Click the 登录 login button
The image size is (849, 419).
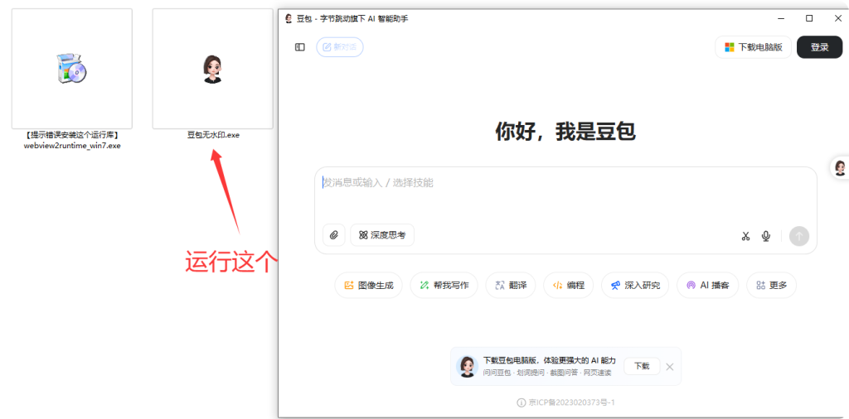point(819,47)
